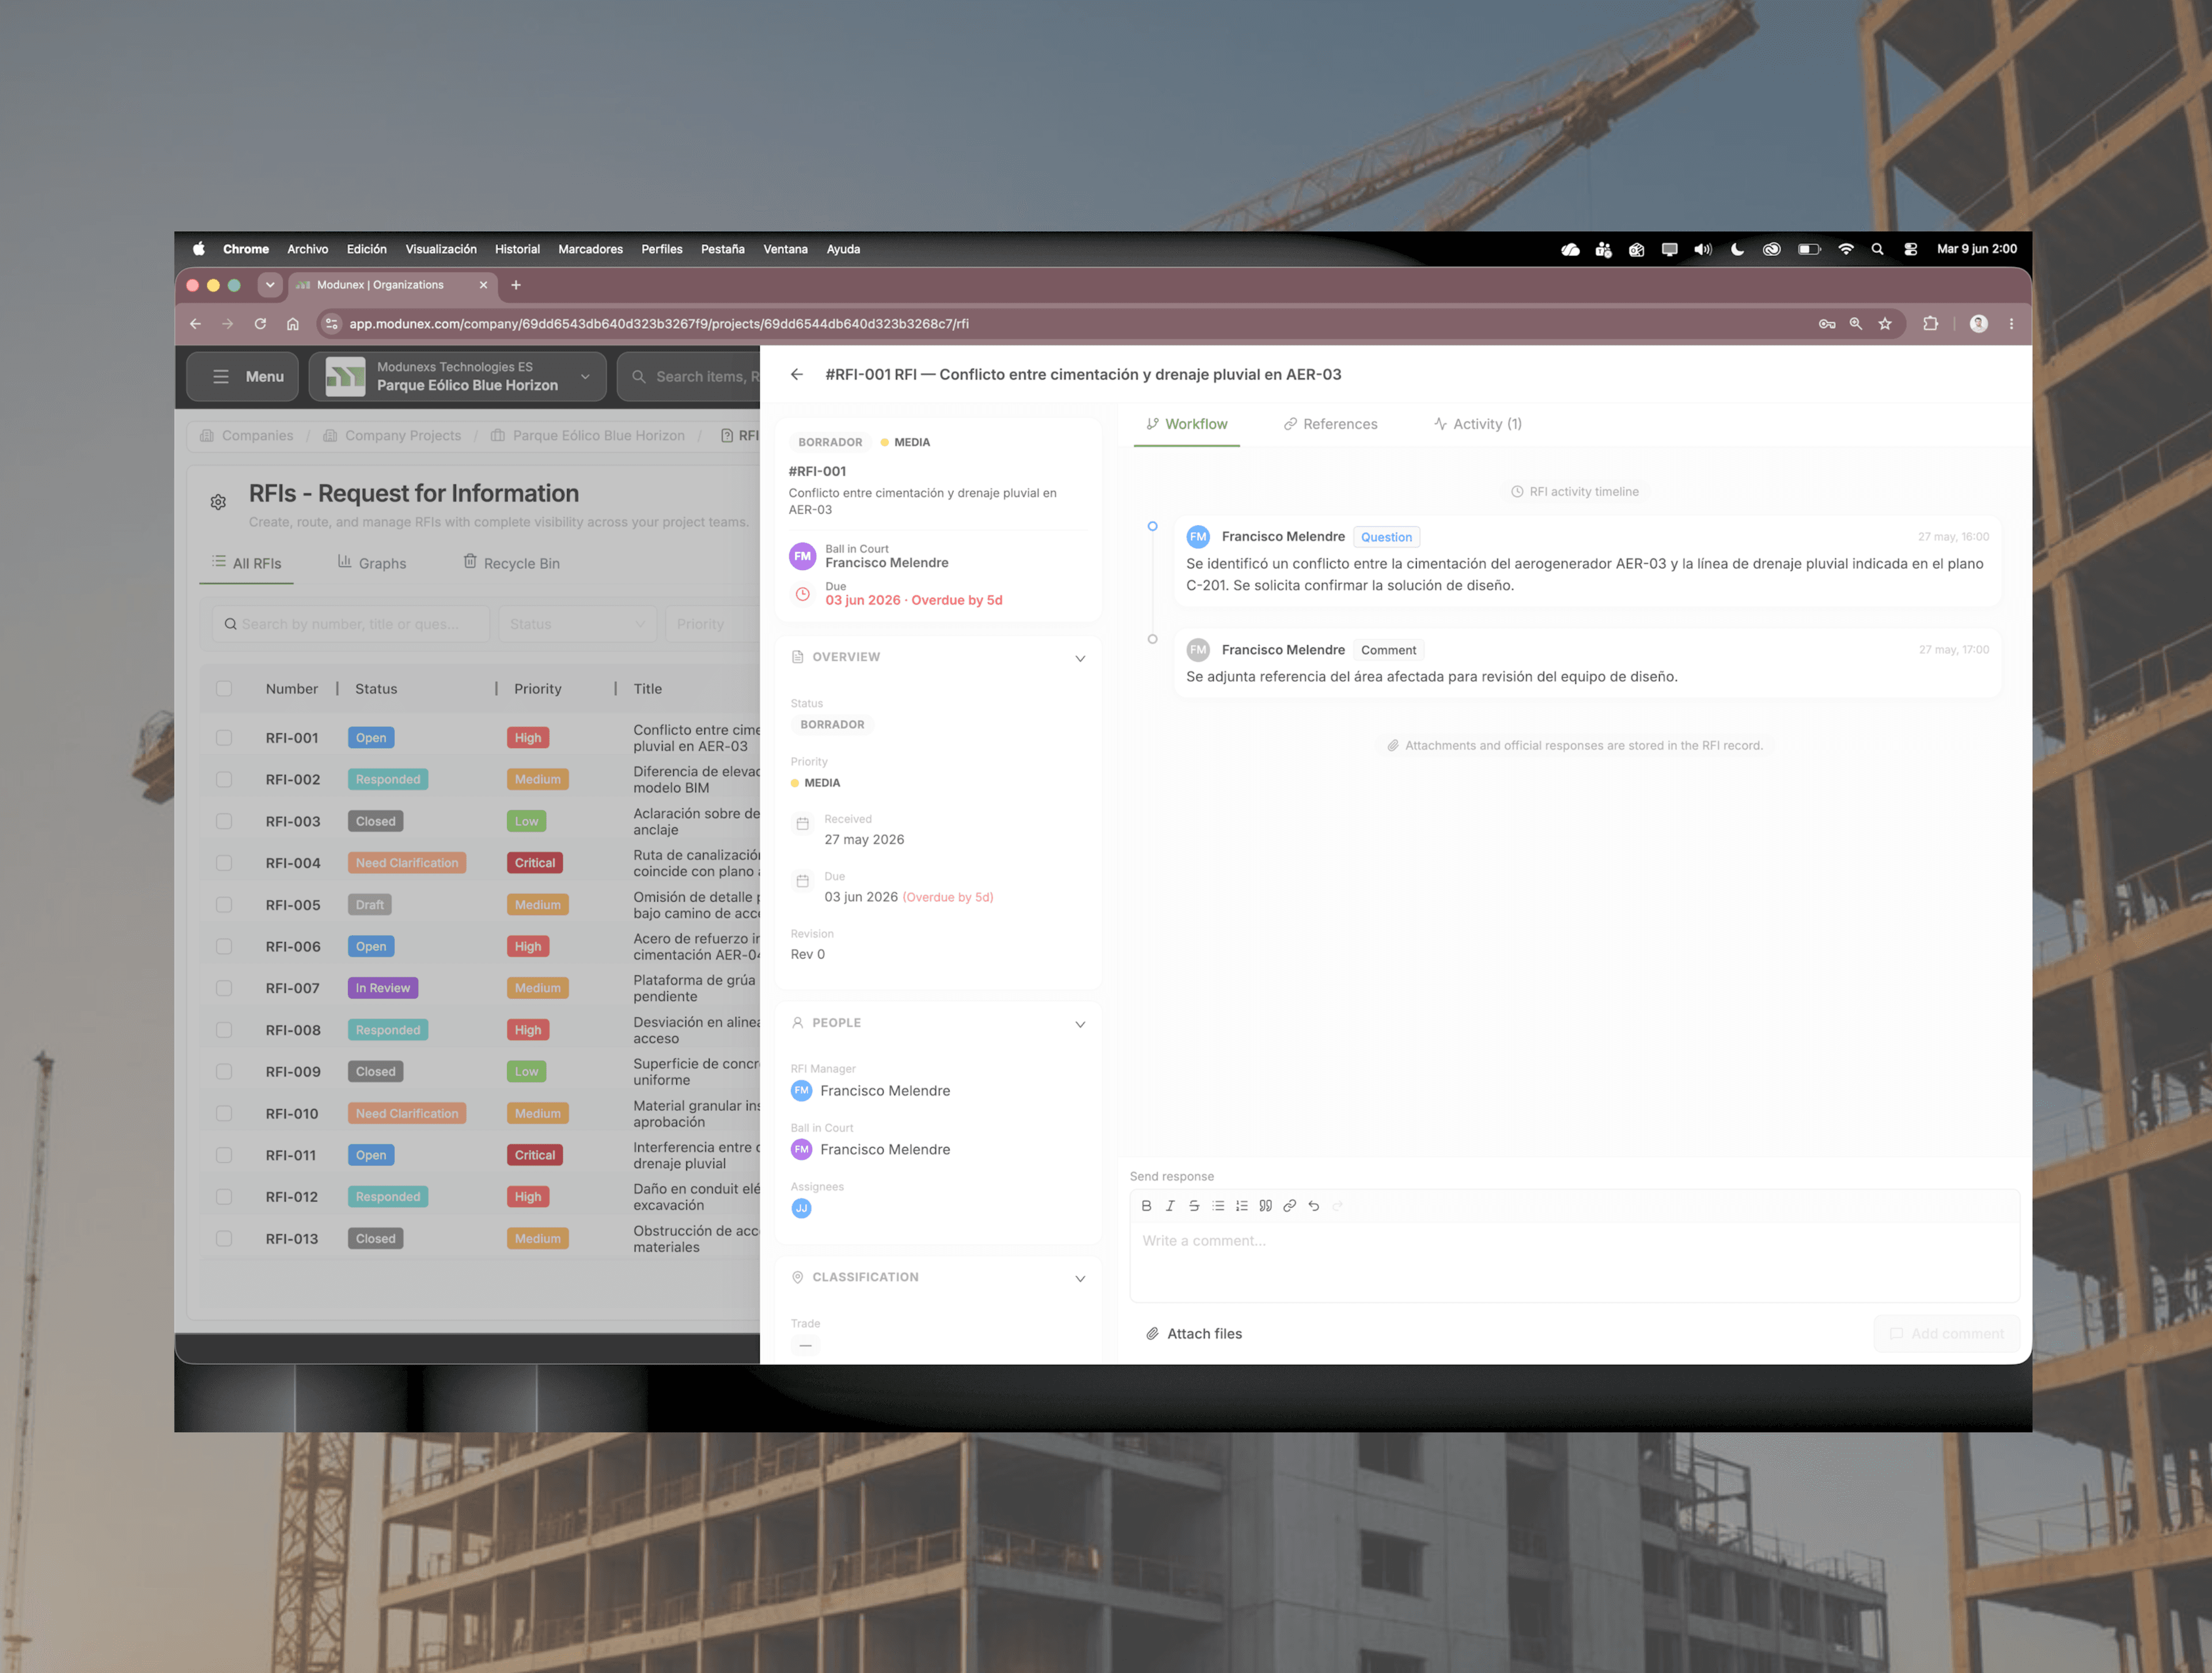This screenshot has height=1673, width=2212.
Task: Open the Graphs tab
Action: coord(372,563)
